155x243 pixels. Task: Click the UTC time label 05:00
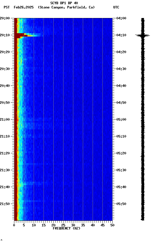coord(121,120)
